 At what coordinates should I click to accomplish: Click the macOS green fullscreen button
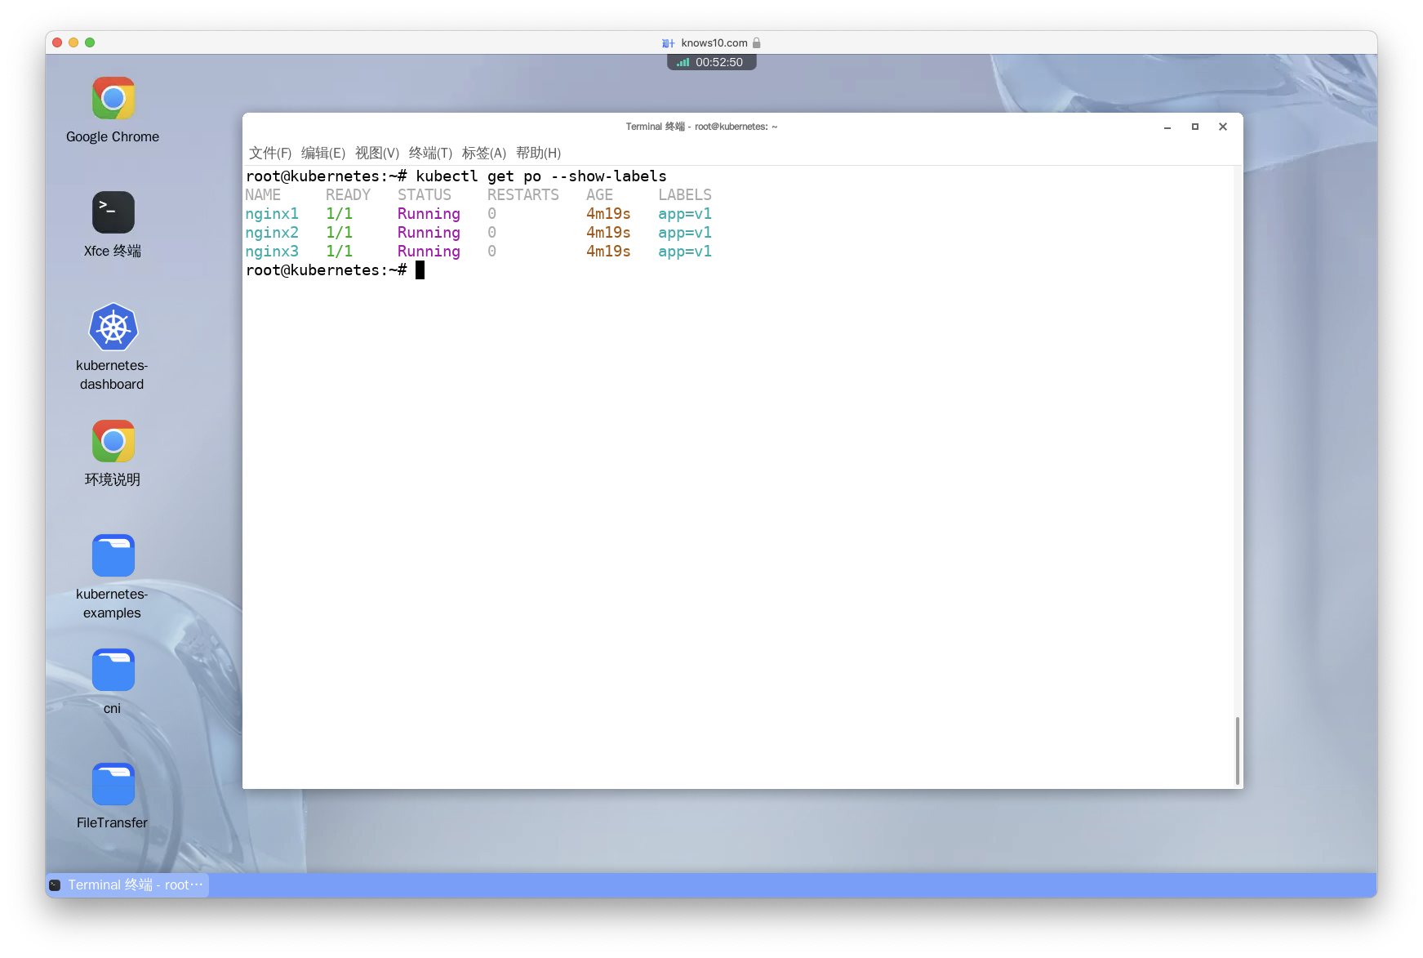click(x=90, y=42)
